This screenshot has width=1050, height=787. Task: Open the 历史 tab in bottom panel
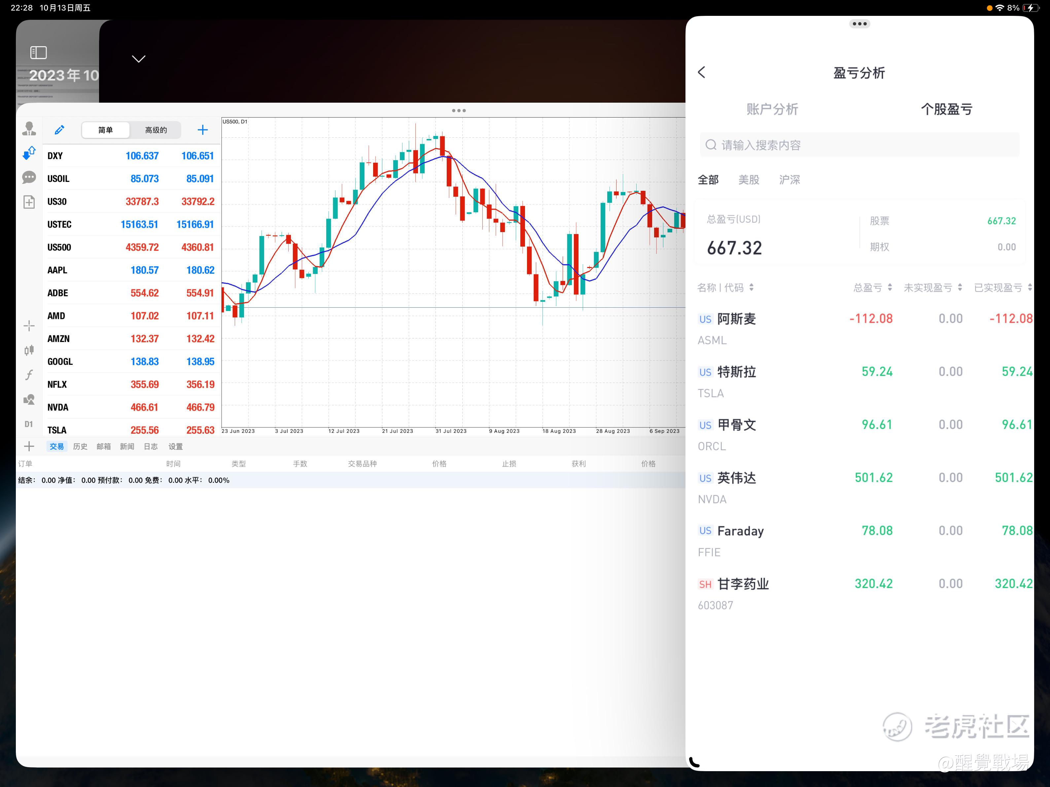(80, 447)
